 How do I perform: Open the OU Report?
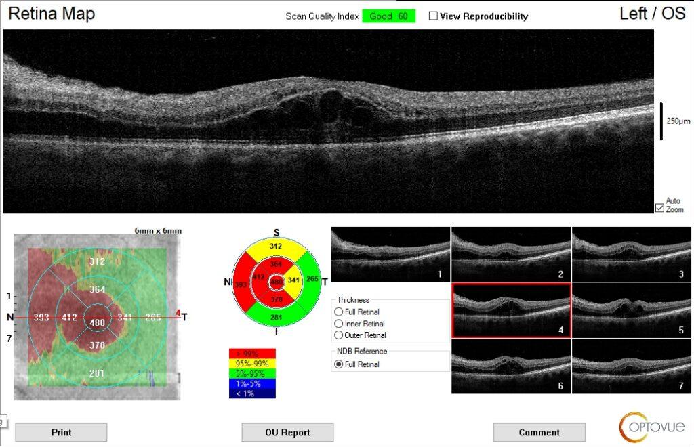tap(287, 432)
